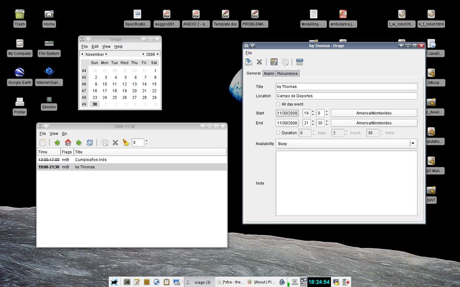
Task: Enable the All day event checkbox
Action: [278, 104]
